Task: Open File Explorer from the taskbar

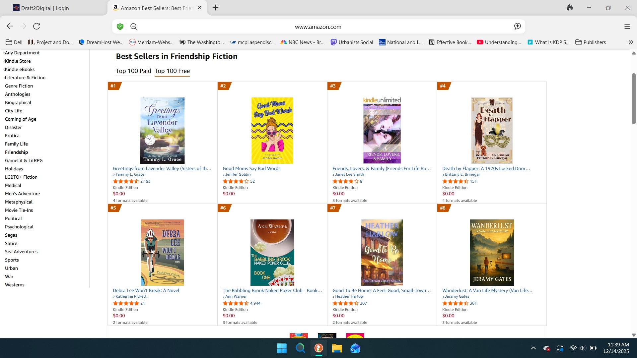Action: pos(337,348)
